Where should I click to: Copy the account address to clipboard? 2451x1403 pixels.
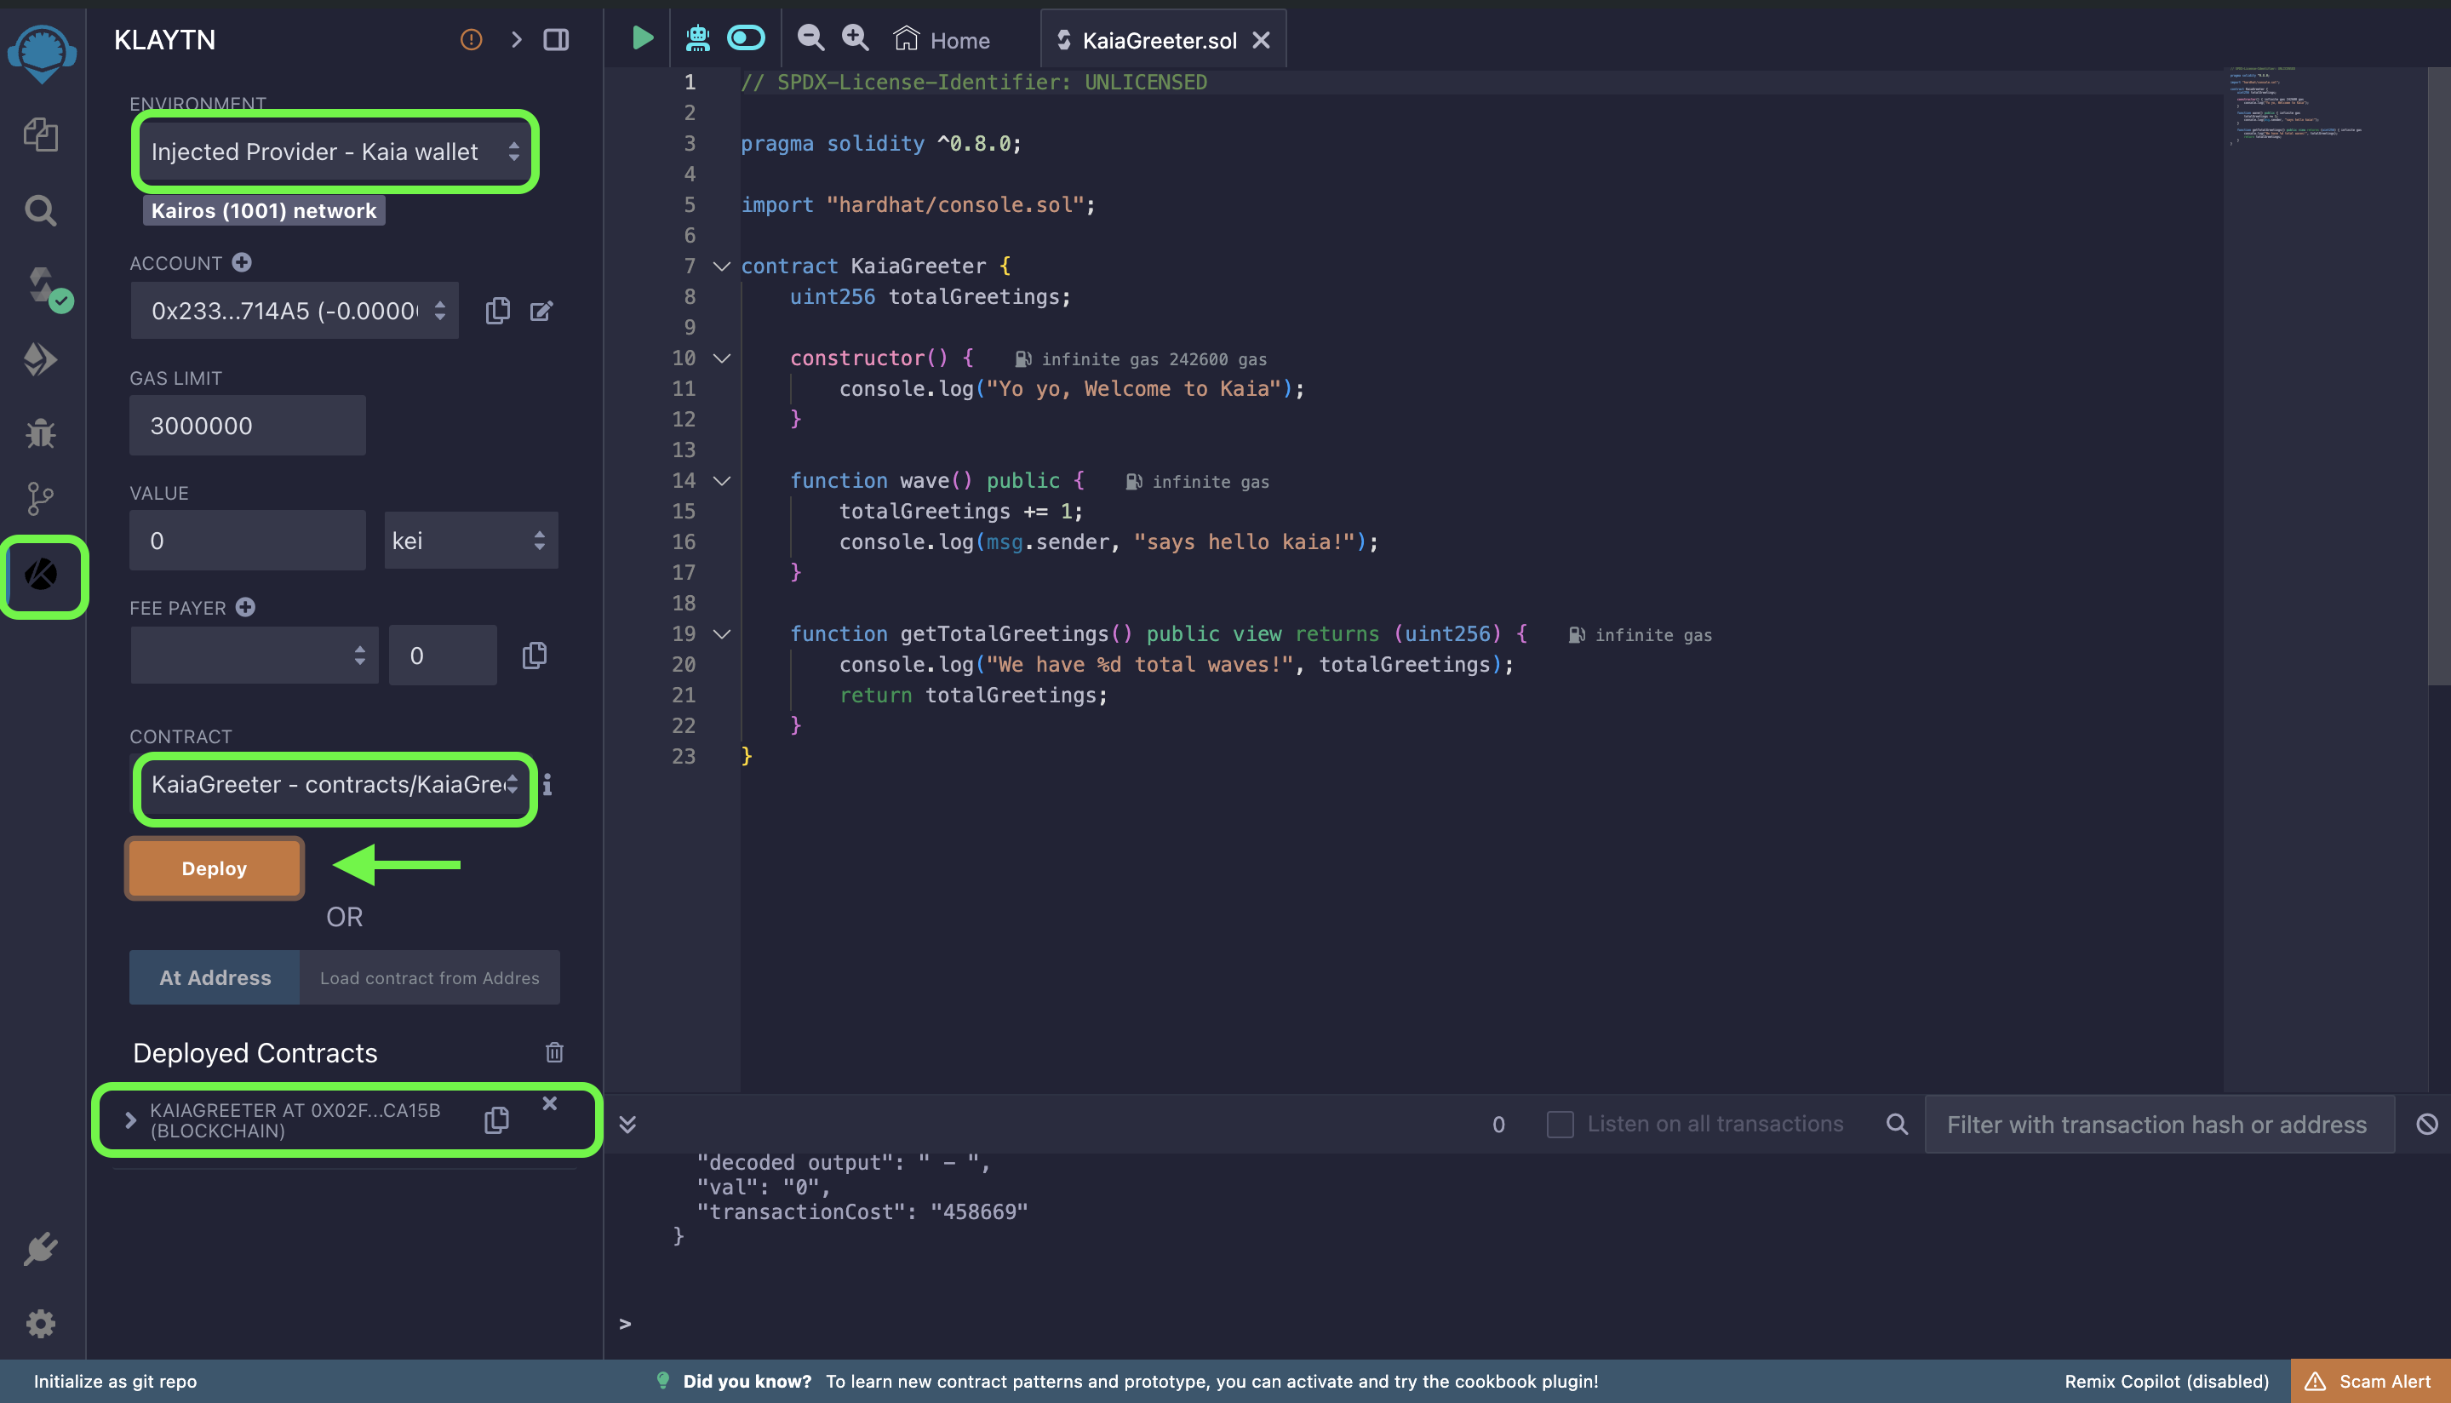click(497, 310)
